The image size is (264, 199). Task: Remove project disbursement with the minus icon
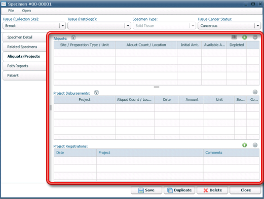tap(255, 92)
